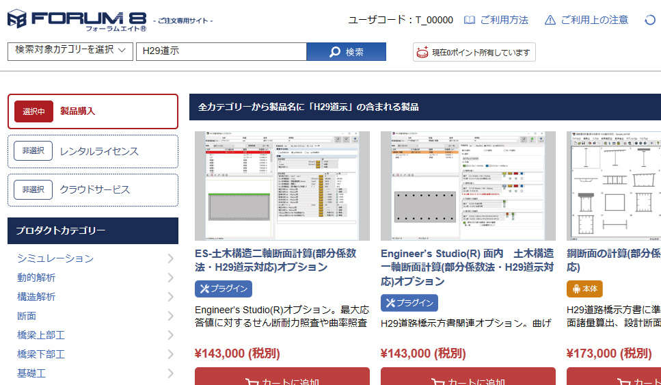Image resolution: width=661 pixels, height=385 pixels.
Task: Open 橋梁下部工 category
Action: pos(41,354)
